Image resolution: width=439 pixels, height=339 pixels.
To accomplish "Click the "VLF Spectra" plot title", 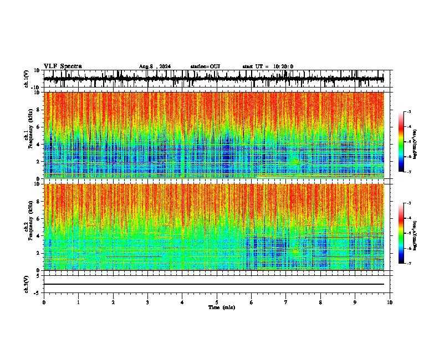I will click(x=63, y=66).
